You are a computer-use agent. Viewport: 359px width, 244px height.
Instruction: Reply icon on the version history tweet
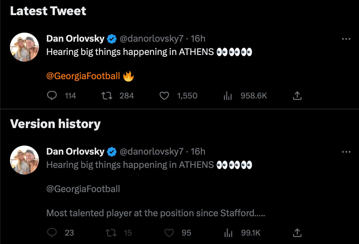[x=52, y=233]
